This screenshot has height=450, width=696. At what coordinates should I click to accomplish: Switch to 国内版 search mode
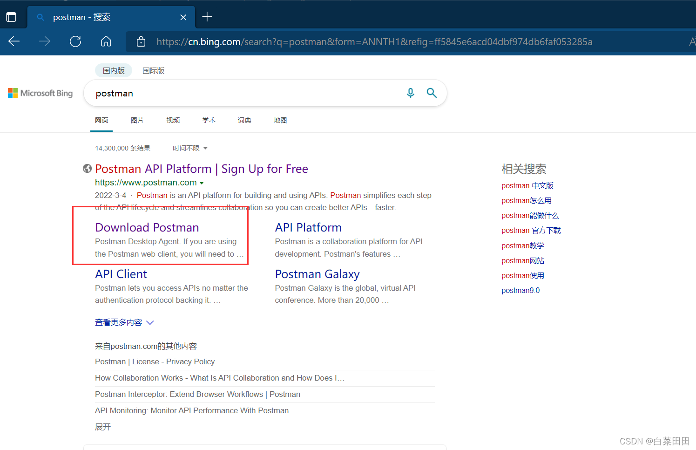[114, 70]
